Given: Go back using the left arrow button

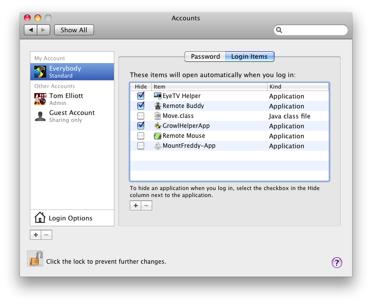Looking at the screenshot, I should tap(31, 30).
